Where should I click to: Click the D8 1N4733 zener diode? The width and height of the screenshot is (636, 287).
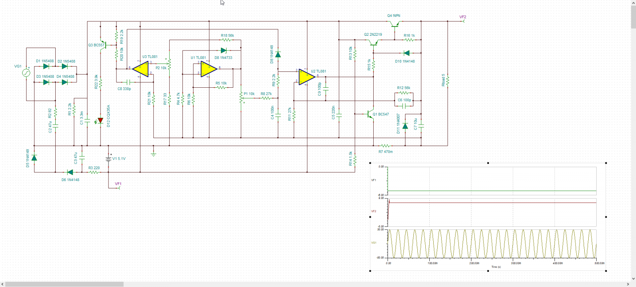(223, 50)
